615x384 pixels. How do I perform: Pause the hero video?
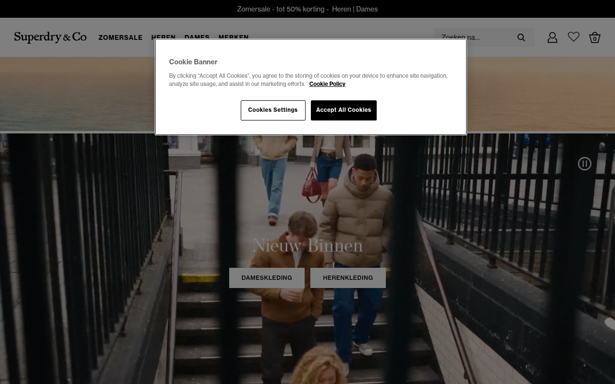[x=585, y=164]
